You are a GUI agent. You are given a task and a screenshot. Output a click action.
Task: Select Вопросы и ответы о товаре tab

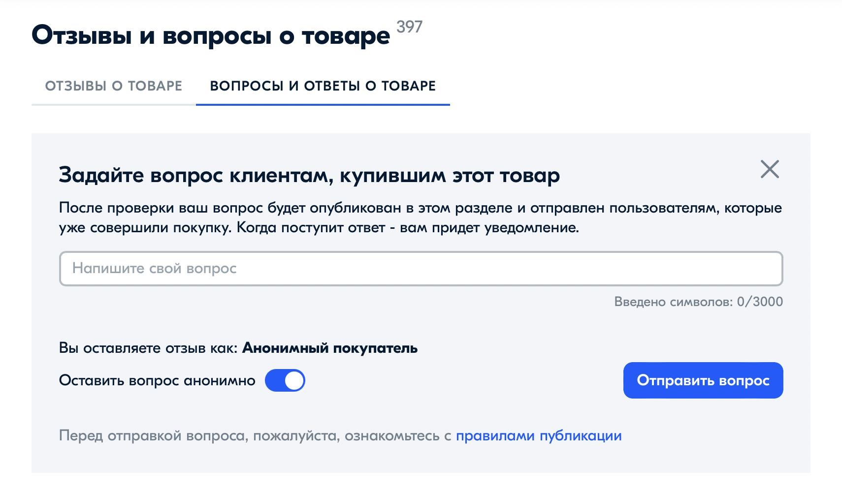(323, 86)
